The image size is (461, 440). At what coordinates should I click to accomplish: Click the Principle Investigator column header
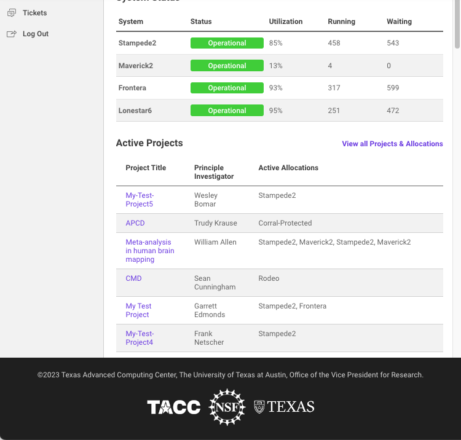coord(214,172)
